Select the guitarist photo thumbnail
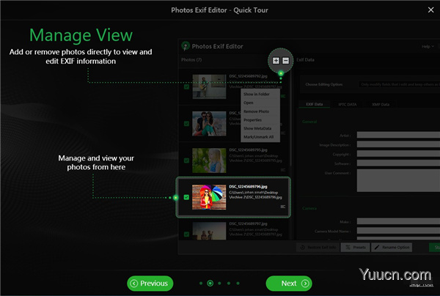The image size is (440, 296). point(209,86)
